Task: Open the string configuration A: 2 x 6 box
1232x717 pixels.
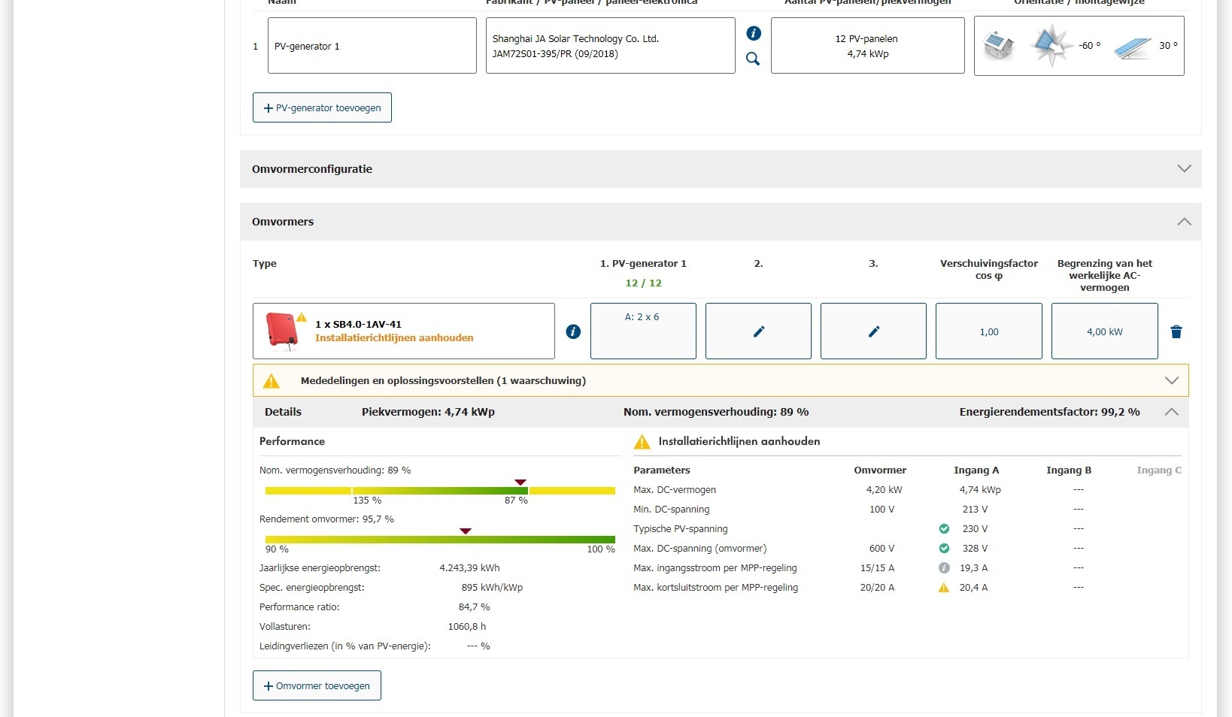Action: point(643,331)
